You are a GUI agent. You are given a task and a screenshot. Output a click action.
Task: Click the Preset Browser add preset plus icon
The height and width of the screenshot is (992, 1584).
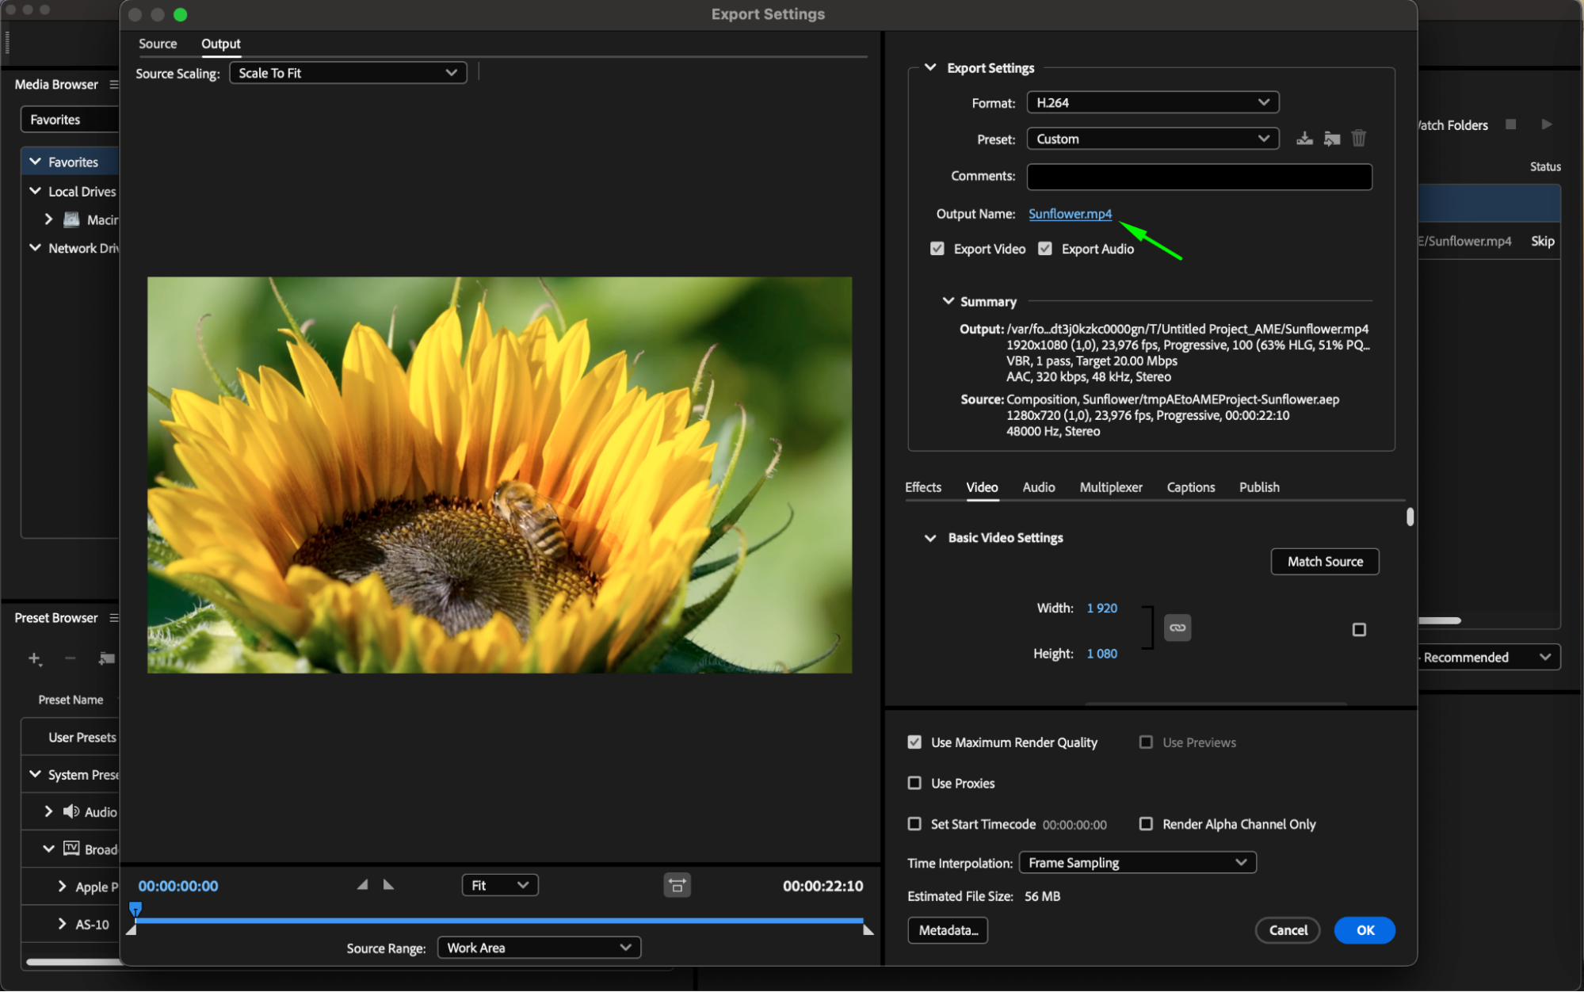point(34,658)
